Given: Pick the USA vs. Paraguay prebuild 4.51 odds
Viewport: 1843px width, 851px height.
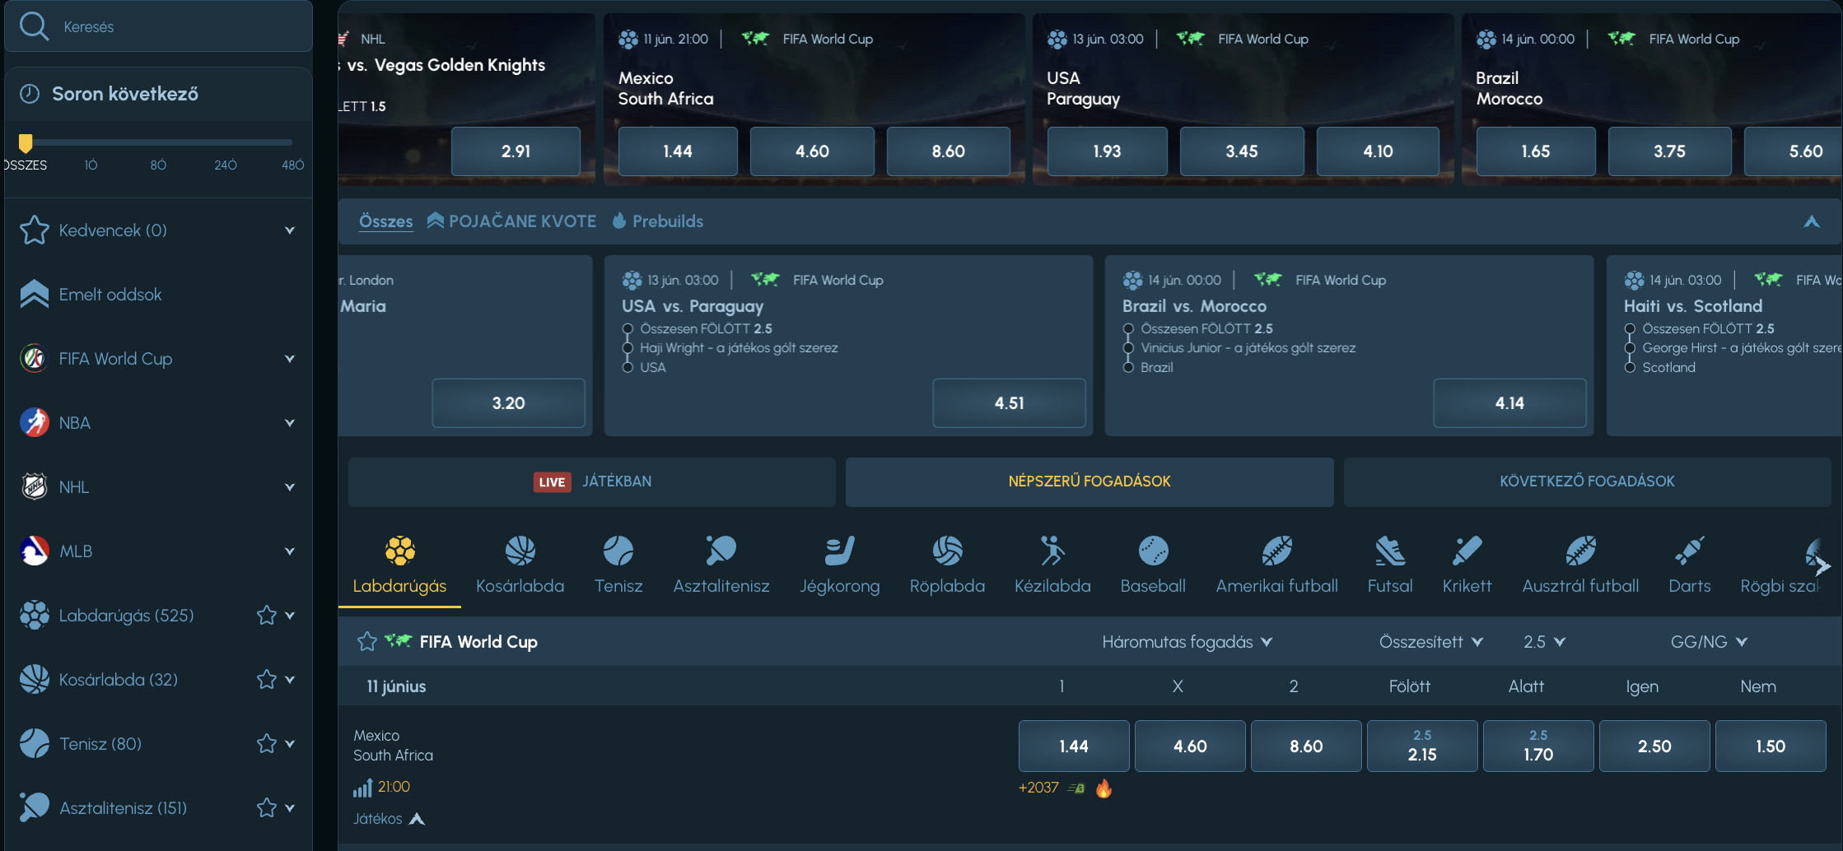Looking at the screenshot, I should tap(1009, 402).
